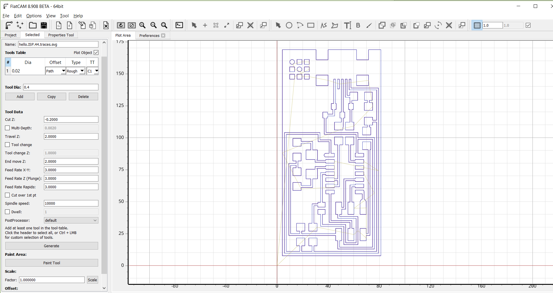Select the add text tool icon
553x293 pixels.
347,26
